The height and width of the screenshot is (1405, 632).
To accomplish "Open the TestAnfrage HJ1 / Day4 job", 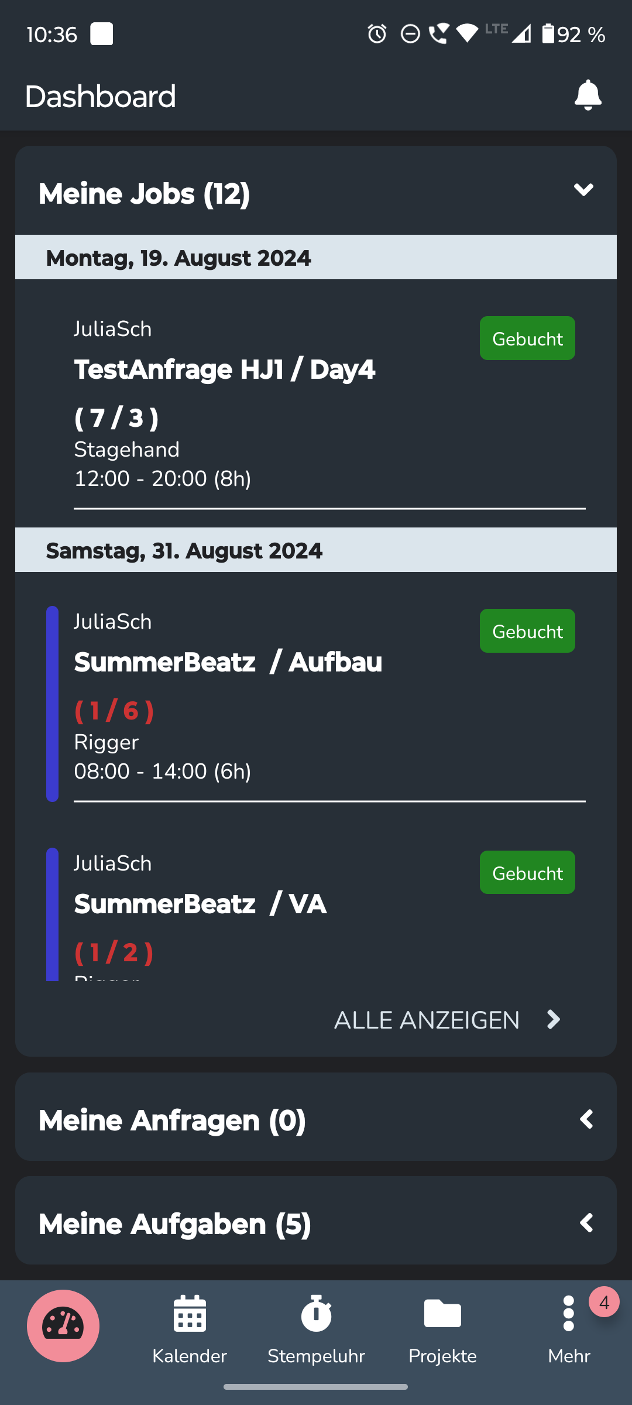I will (225, 370).
